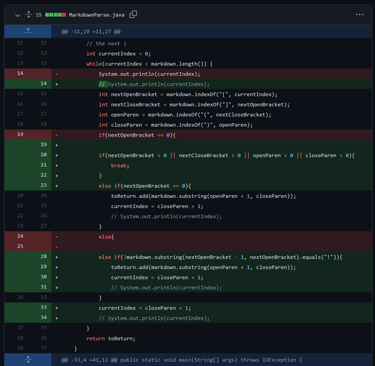This screenshot has width=375, height=366.
Task: Click the plus marker on line 28
Action: click(56, 257)
